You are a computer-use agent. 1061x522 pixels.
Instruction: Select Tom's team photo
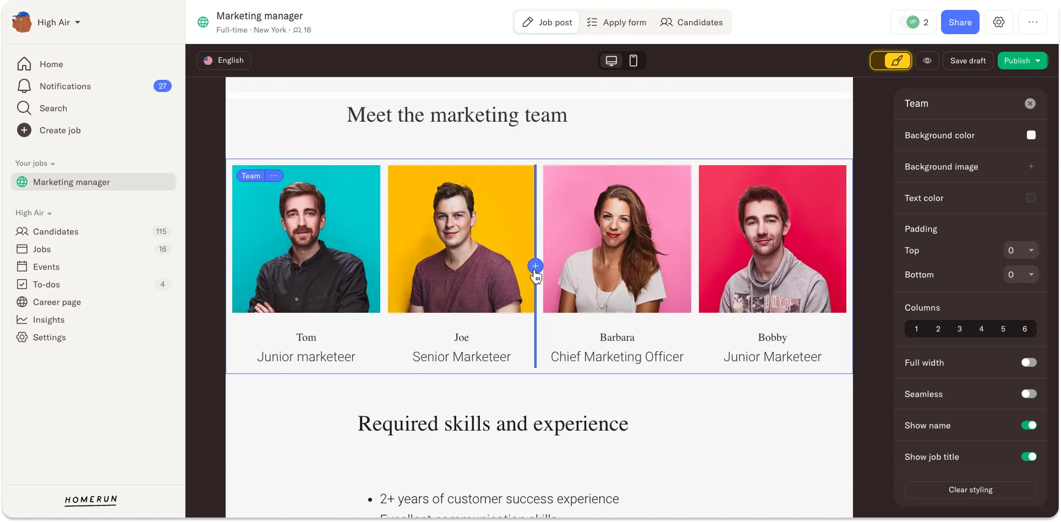(x=306, y=239)
